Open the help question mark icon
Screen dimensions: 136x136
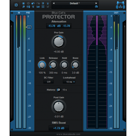(43, 3)
